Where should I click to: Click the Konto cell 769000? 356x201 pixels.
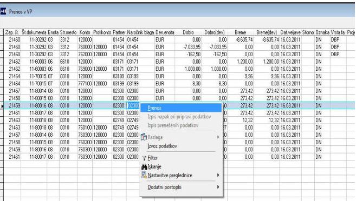(85, 69)
